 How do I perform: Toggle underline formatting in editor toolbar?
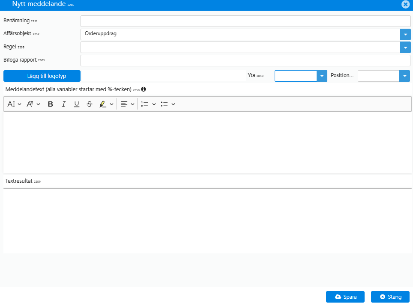(76, 104)
